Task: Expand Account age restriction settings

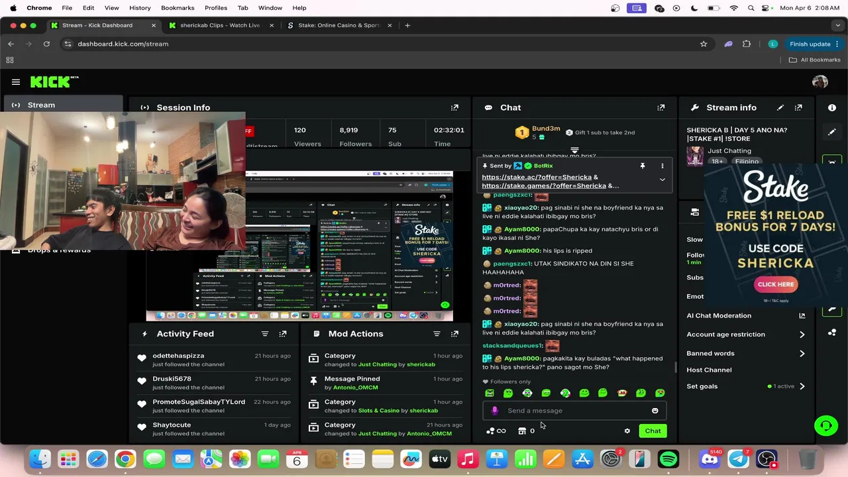Action: [802, 335]
